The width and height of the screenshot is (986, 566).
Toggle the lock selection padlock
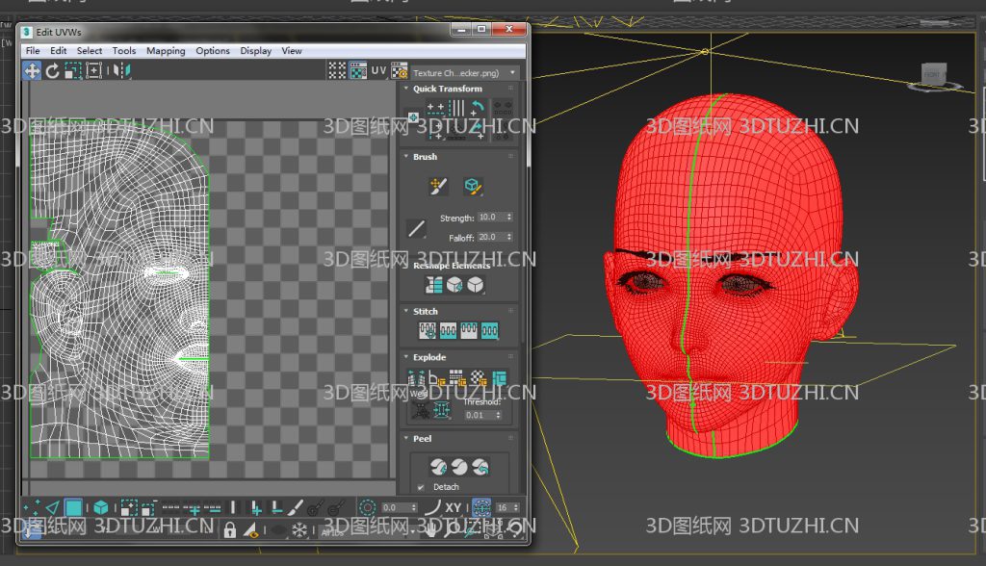pyautogui.click(x=229, y=529)
